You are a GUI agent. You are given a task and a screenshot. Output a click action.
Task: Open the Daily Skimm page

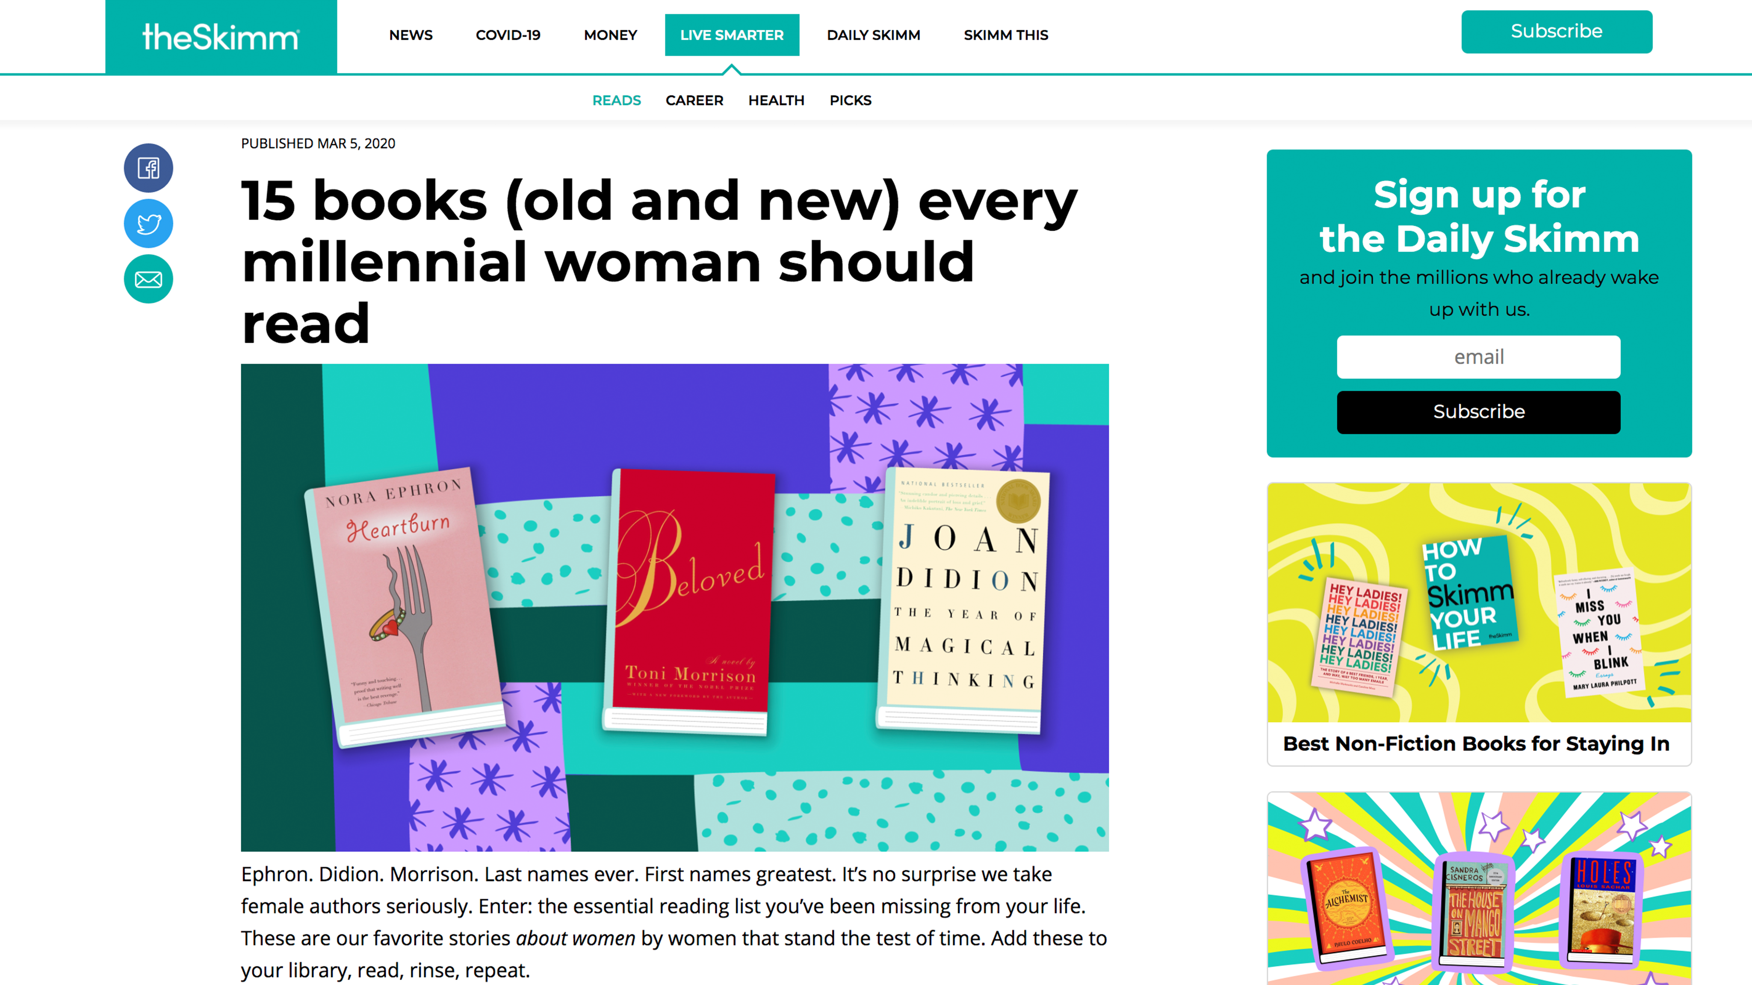click(873, 35)
